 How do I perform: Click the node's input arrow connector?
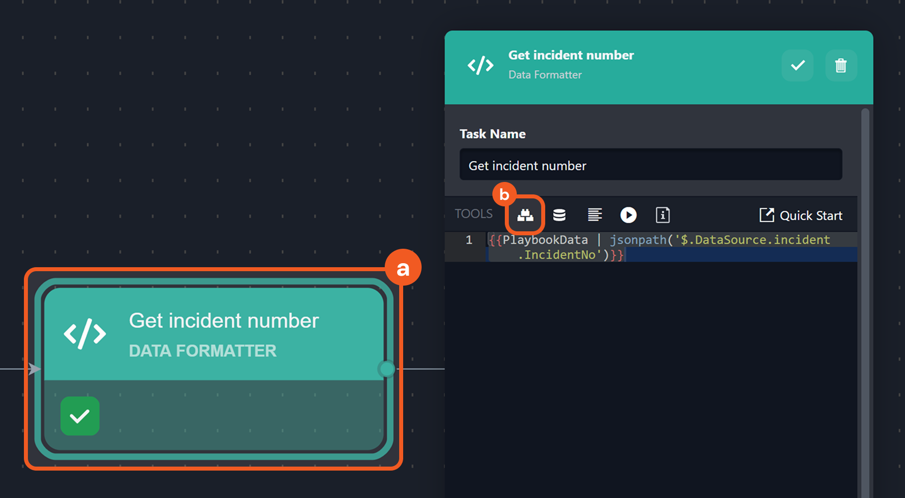(34, 369)
